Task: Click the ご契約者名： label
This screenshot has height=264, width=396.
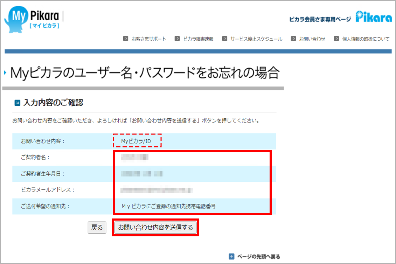Action: 36,158
